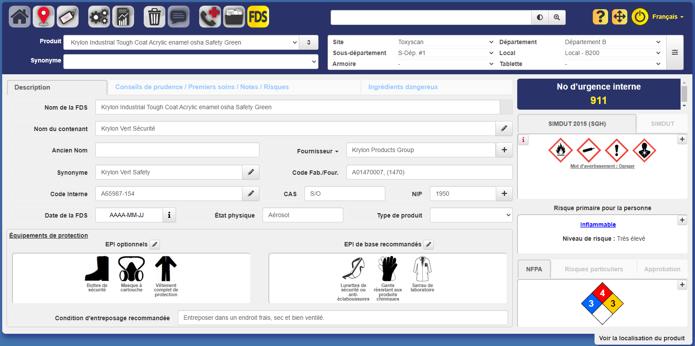This screenshot has width=695, height=346.
Task: Open the Tablette dropdown
Action: point(613,64)
